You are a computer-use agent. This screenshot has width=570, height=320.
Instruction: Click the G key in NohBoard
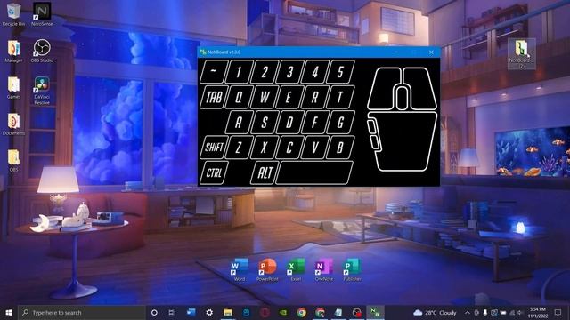point(340,123)
